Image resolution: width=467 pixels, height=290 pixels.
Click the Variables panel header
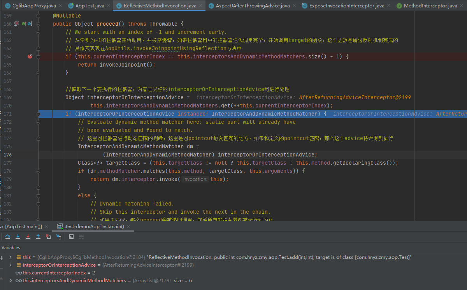11,248
